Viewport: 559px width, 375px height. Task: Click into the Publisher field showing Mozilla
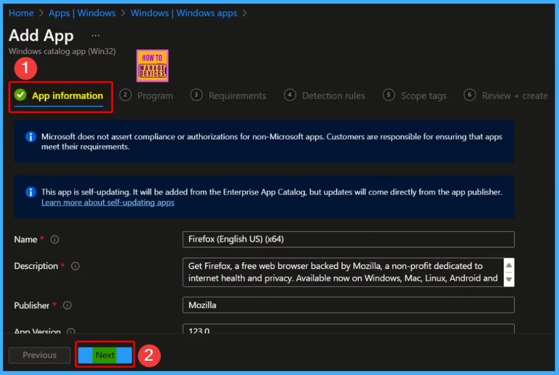(348, 305)
